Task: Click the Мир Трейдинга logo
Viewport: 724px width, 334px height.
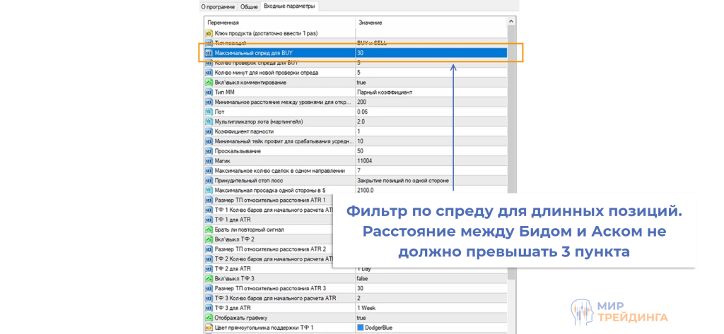Action: pos(619,311)
